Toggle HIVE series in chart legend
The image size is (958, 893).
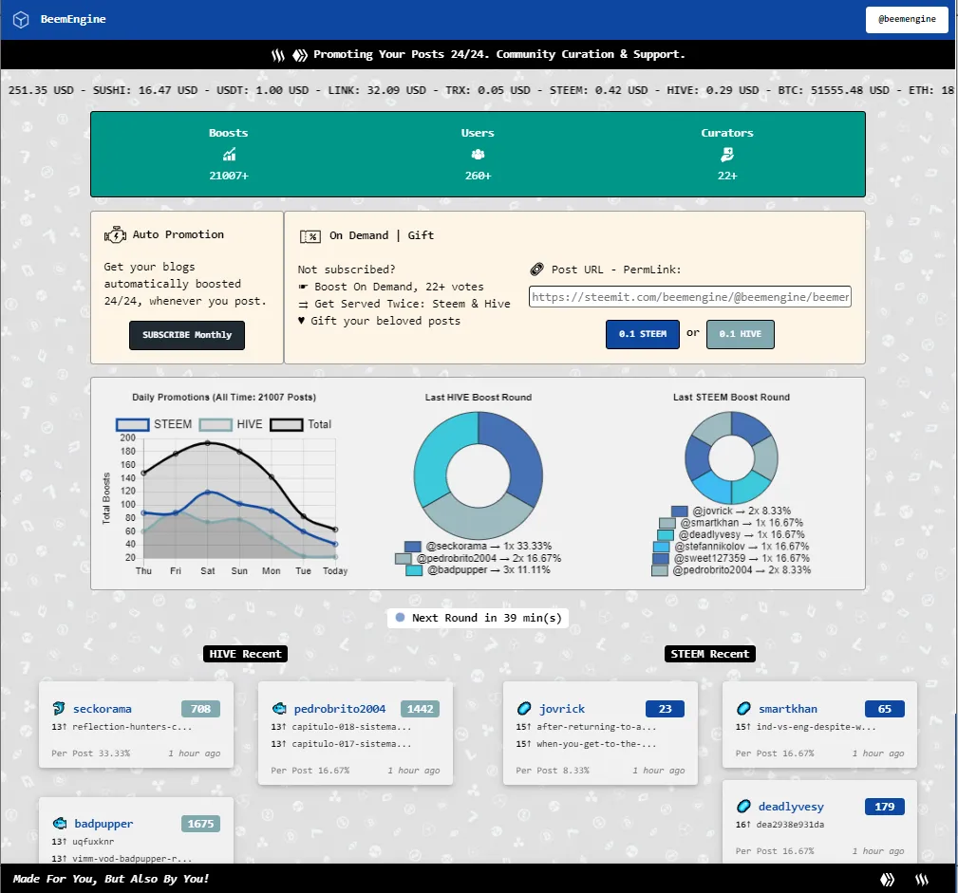[x=231, y=424]
